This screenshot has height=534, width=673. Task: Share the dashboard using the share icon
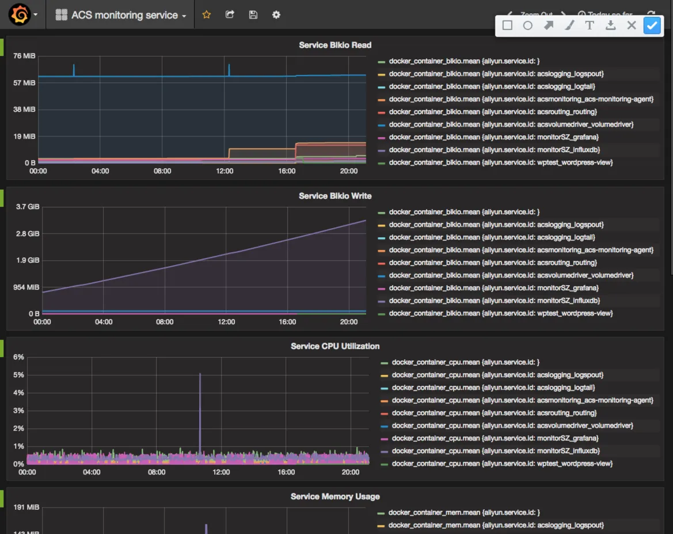pyautogui.click(x=230, y=14)
